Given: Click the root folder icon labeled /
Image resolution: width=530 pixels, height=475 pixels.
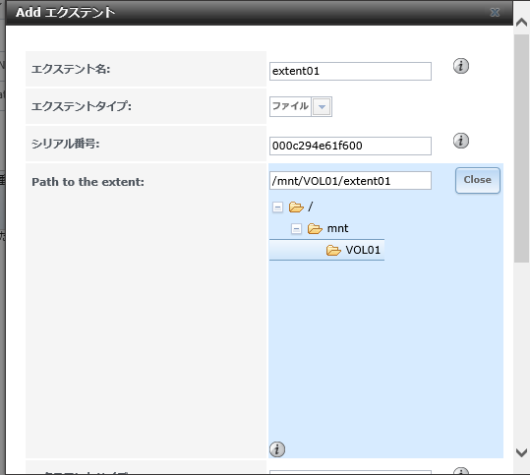Looking at the screenshot, I should tap(296, 207).
